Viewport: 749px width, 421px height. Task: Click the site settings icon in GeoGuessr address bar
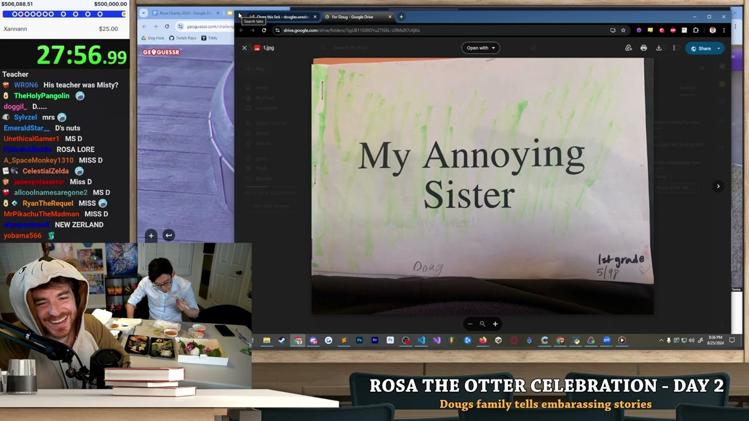click(180, 26)
